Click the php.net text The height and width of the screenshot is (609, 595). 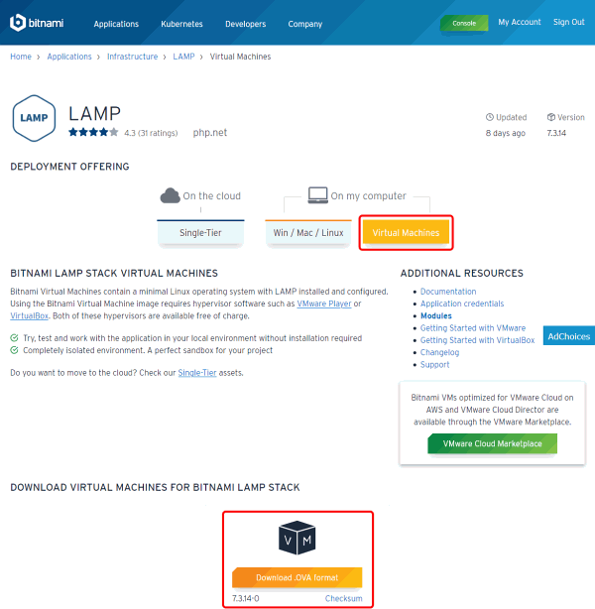210,133
